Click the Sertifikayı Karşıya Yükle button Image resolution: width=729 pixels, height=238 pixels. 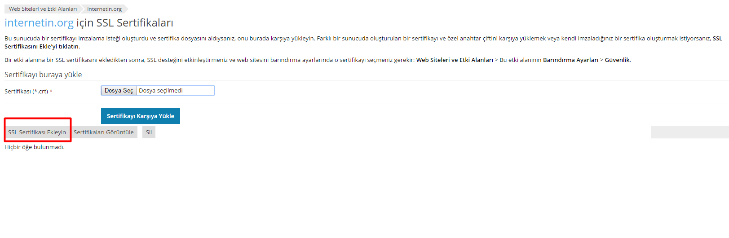[x=141, y=116]
